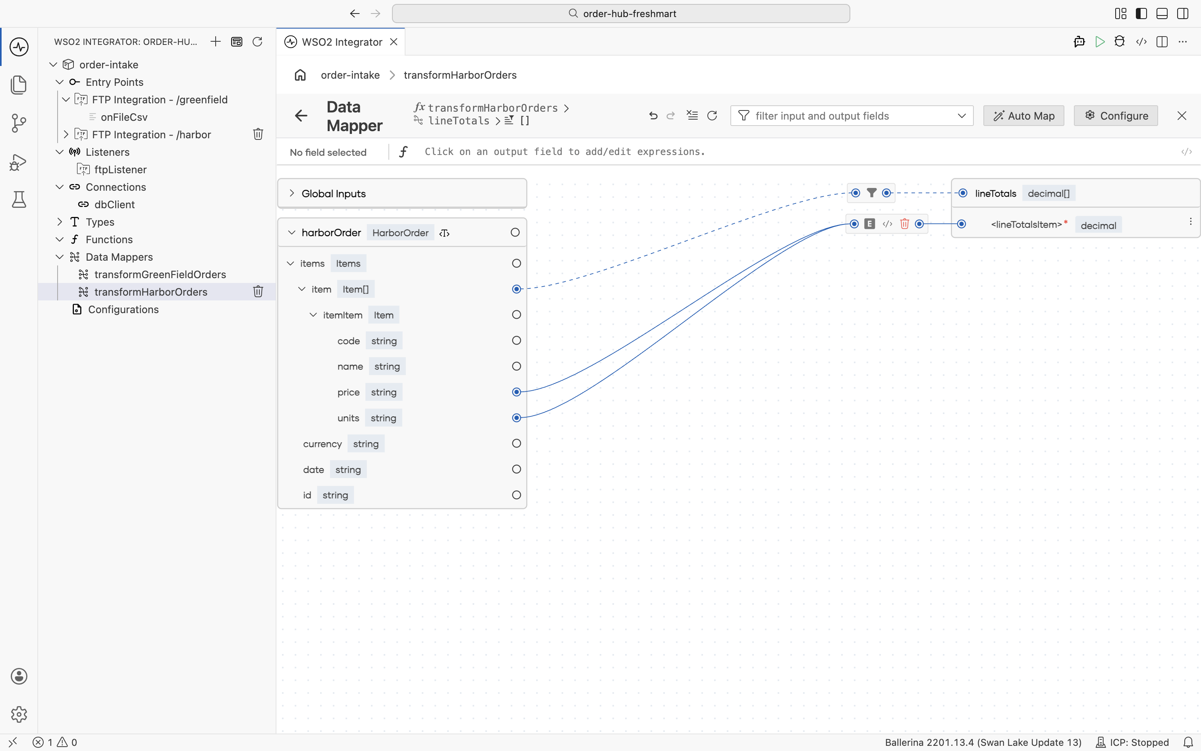Click the WSO2 Integrator activity bar icon
The image size is (1201, 751).
click(x=19, y=47)
